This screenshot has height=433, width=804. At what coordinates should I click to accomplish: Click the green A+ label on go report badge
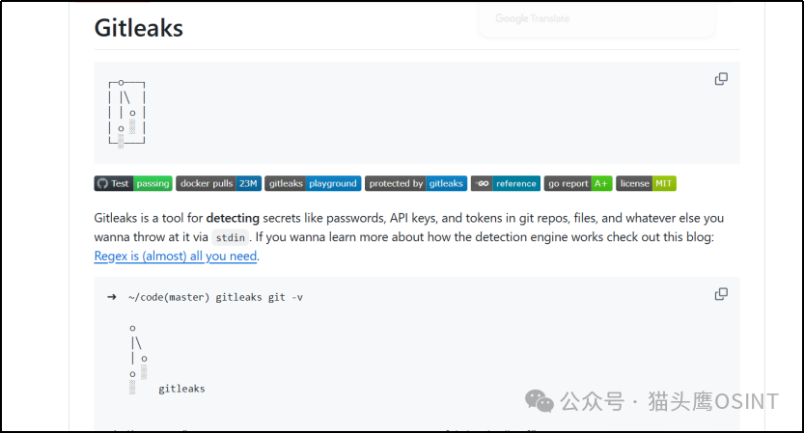pyautogui.click(x=601, y=183)
